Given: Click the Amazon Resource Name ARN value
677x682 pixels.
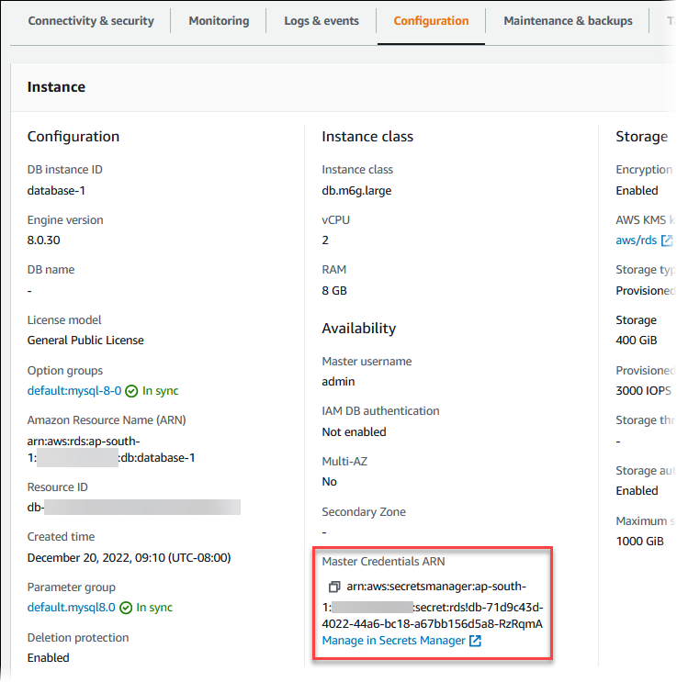Looking at the screenshot, I should (110, 449).
